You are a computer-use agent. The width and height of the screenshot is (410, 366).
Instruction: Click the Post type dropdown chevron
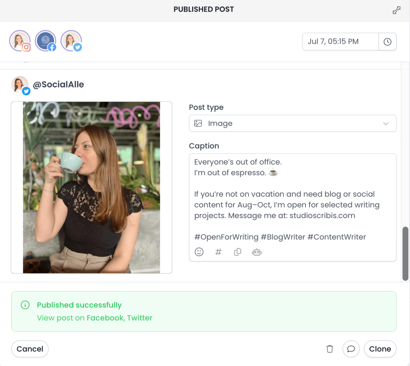[x=386, y=123]
